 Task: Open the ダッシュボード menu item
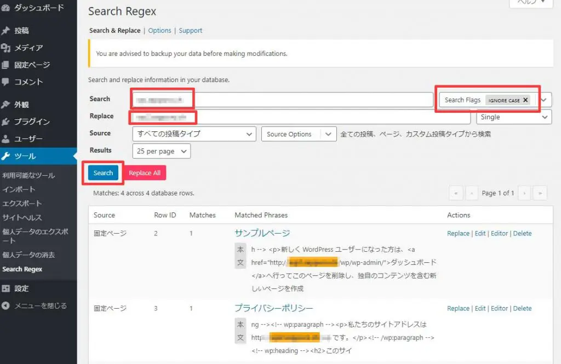pyautogui.click(x=39, y=8)
